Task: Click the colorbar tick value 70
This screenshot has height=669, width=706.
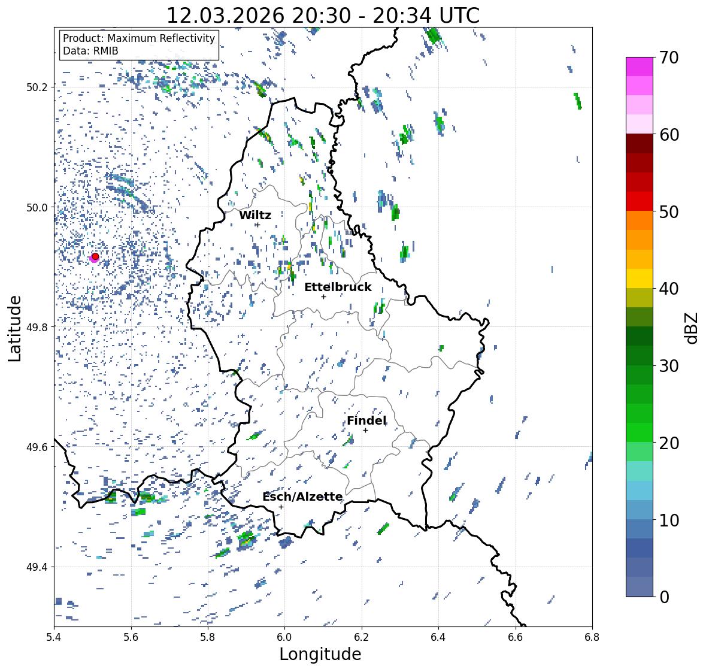Action: tap(669, 57)
